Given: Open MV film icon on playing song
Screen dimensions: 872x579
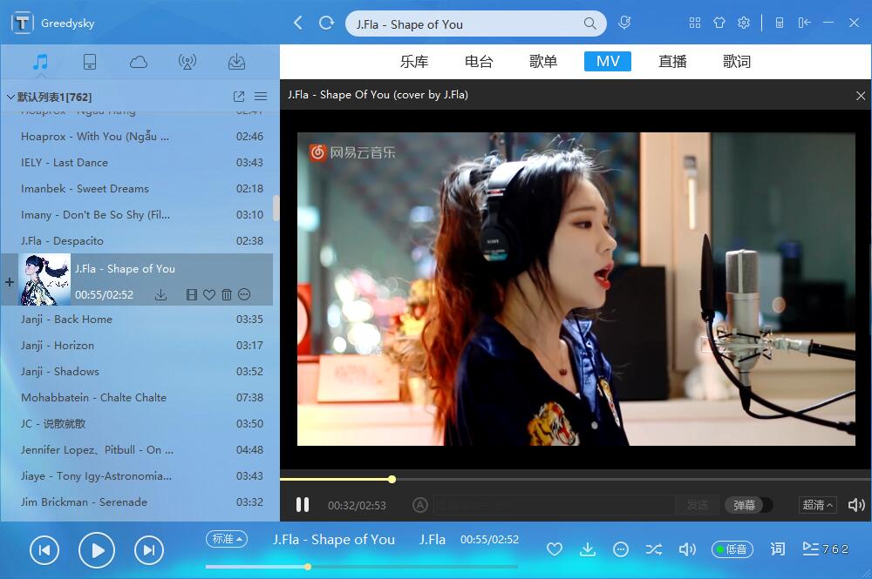Looking at the screenshot, I should point(192,295).
